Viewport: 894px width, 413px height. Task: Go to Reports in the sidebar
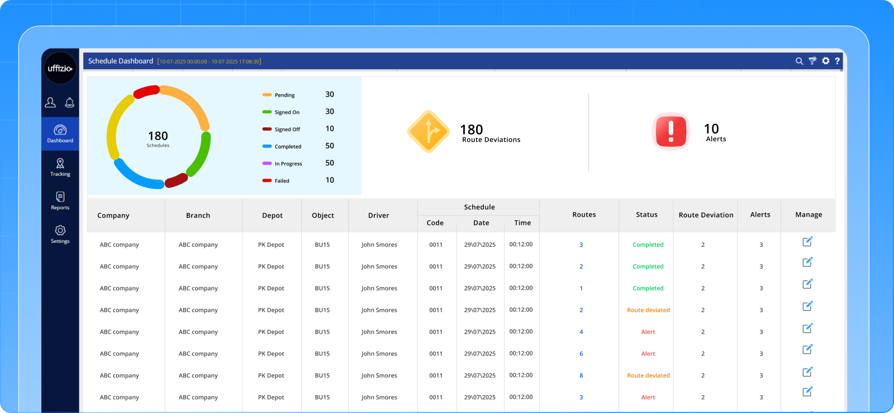click(60, 200)
